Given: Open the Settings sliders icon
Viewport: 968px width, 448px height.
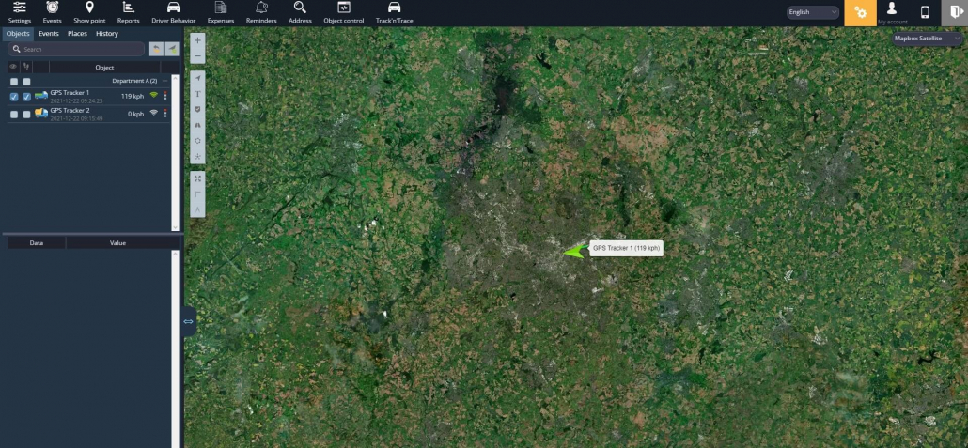Looking at the screenshot, I should coord(20,8).
